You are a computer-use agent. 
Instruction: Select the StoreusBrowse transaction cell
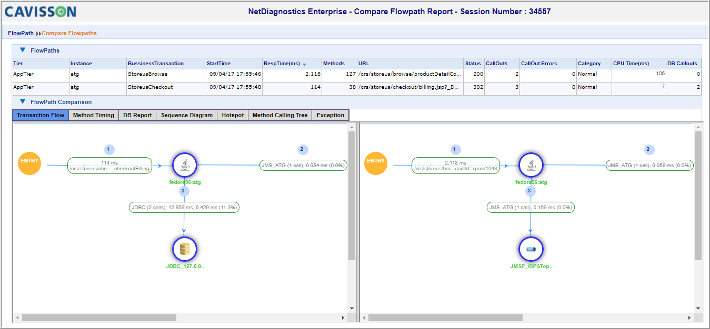click(x=166, y=75)
